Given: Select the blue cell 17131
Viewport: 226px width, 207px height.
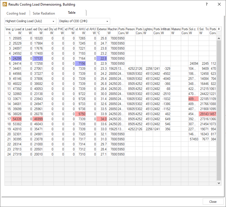Looking at the screenshot, I should pyautogui.click(x=38, y=59).
